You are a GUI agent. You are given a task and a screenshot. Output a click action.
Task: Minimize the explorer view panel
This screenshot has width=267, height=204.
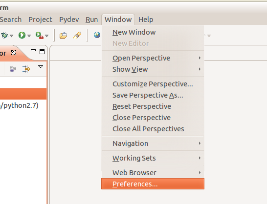pyautogui.click(x=33, y=50)
